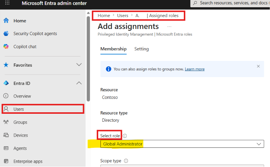The height and width of the screenshot is (167, 270).
Task: Switch to the Membership tab
Action: [x=114, y=49]
